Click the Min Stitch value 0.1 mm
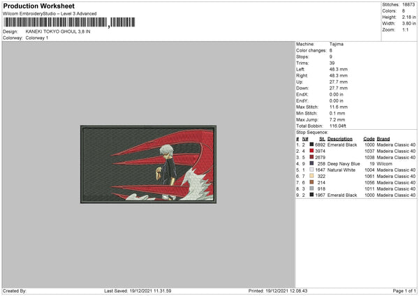The height and width of the screenshot is (296, 419). click(x=337, y=113)
